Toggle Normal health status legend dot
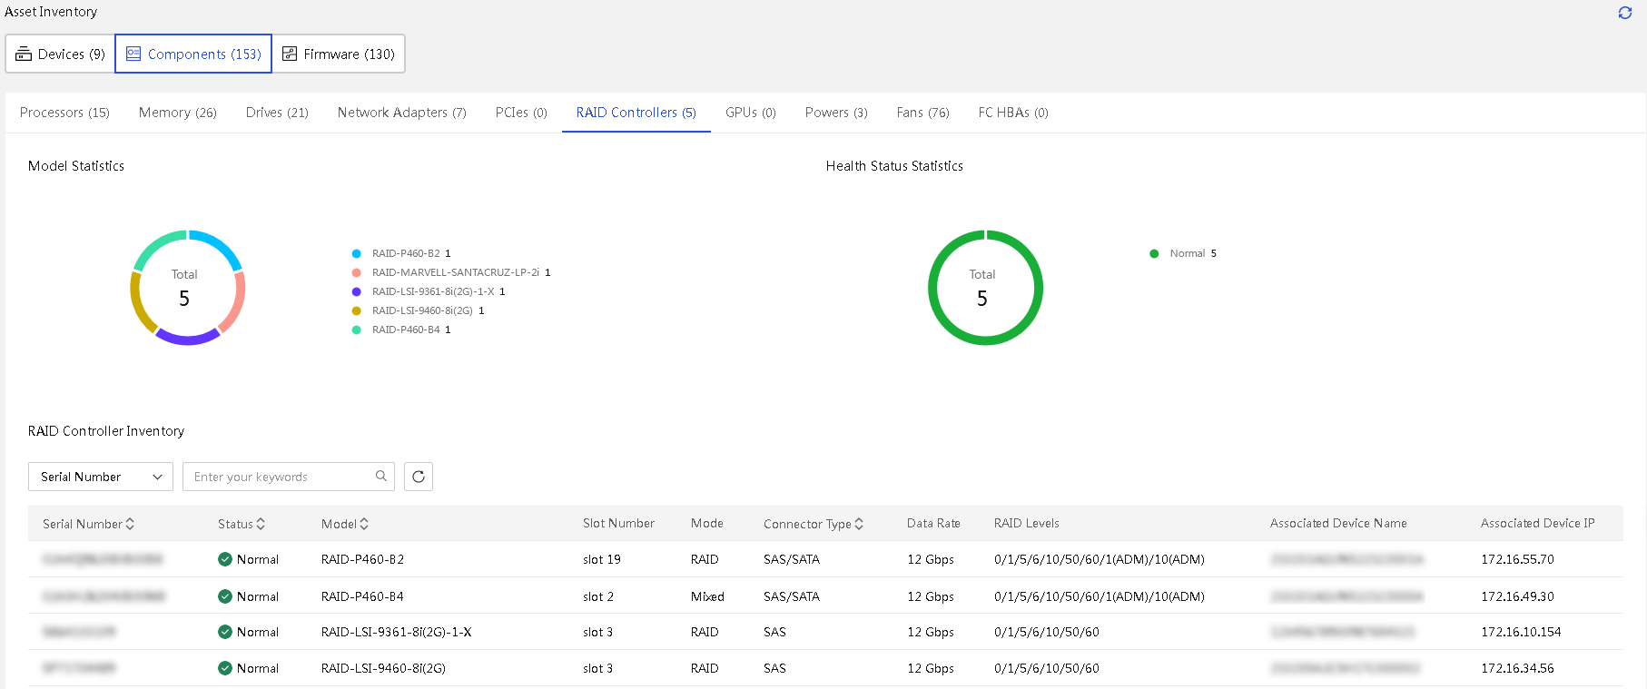The width and height of the screenshot is (1647, 689). click(x=1154, y=253)
